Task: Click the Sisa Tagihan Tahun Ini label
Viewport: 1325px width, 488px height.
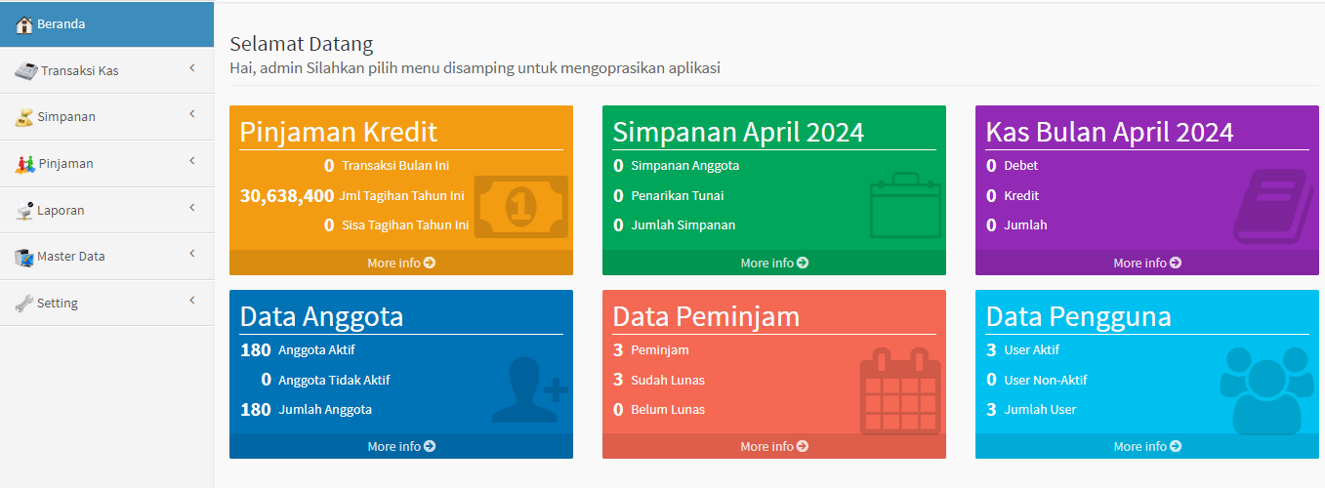Action: coord(405,225)
